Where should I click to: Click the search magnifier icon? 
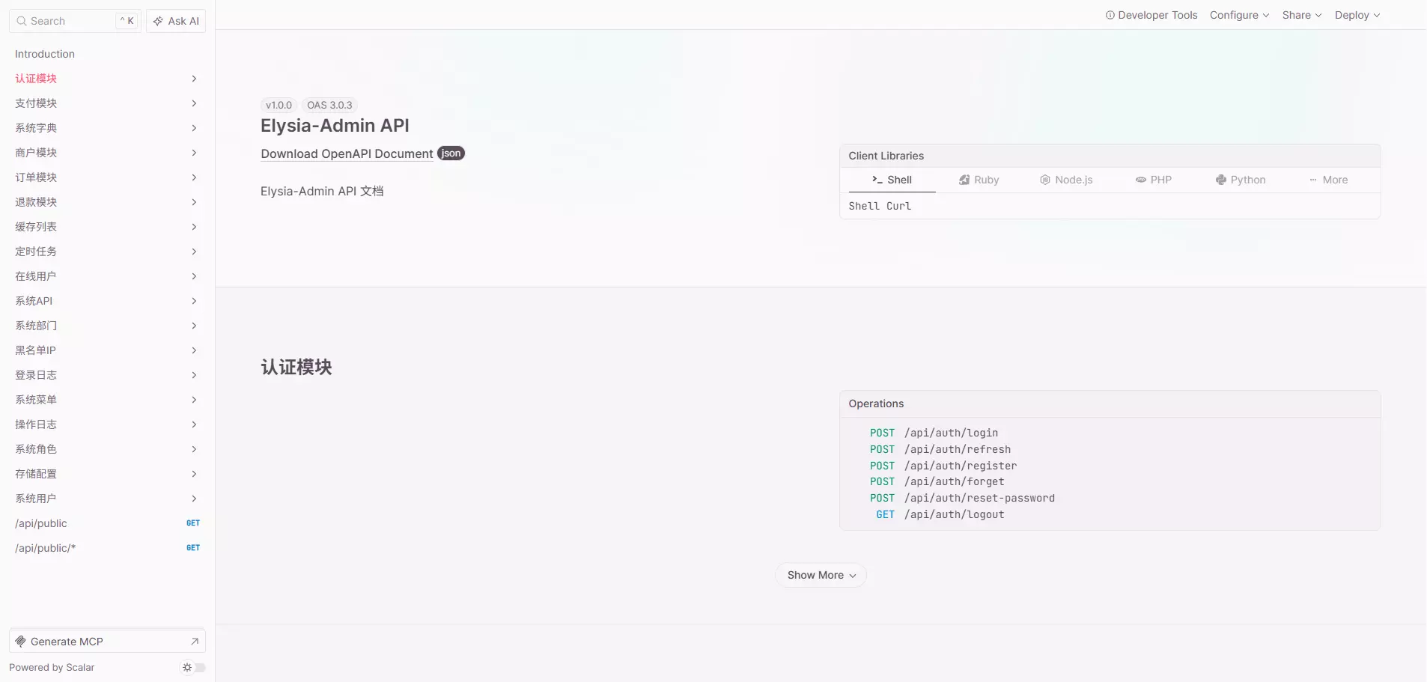click(x=22, y=21)
